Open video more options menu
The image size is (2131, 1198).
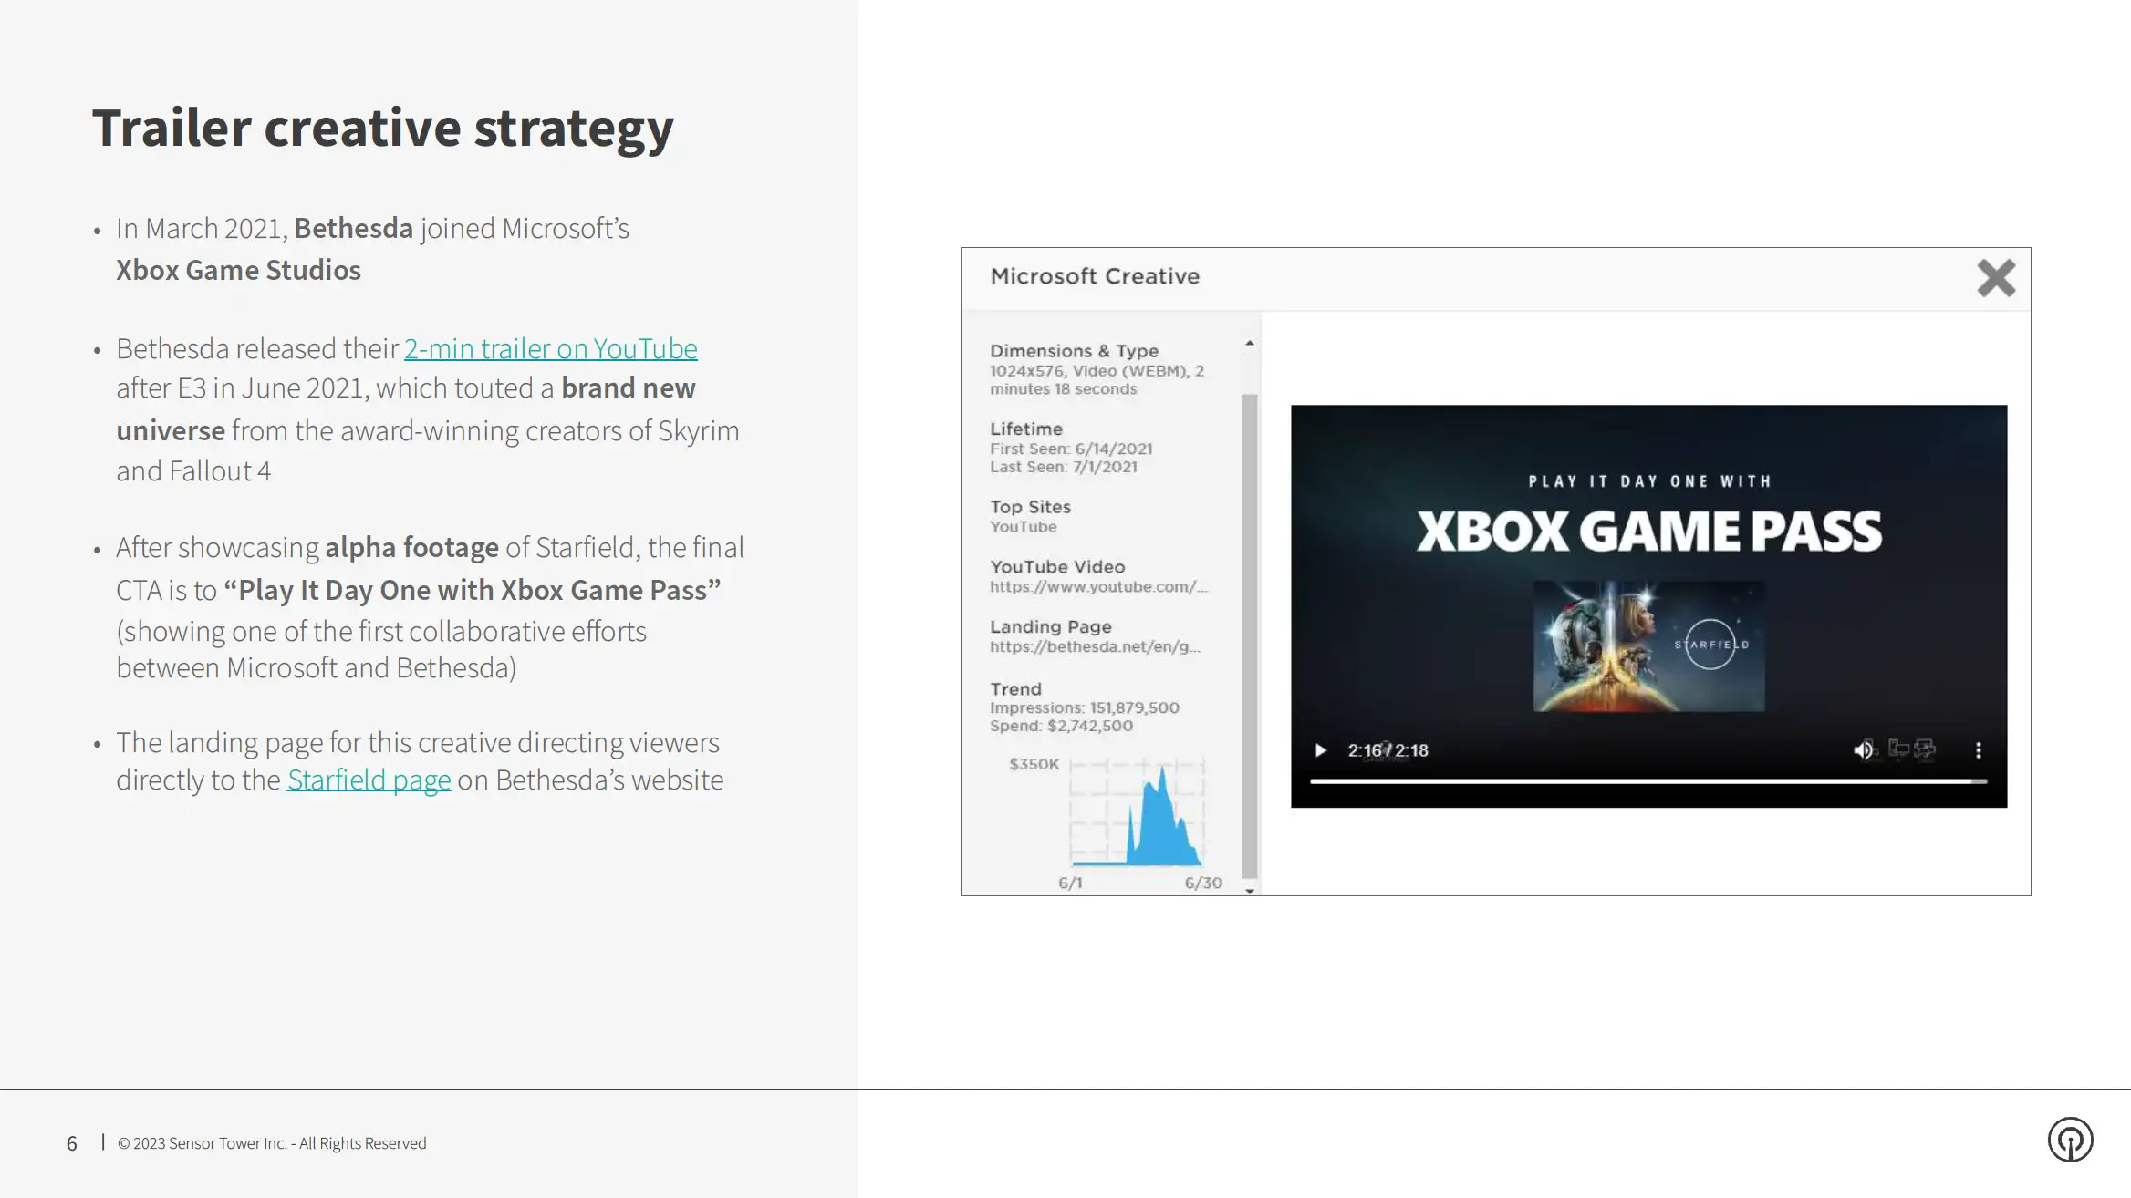(1978, 750)
